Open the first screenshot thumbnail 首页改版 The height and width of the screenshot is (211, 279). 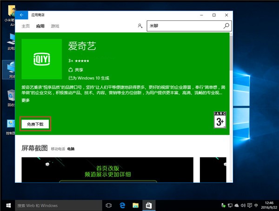[107, 170]
